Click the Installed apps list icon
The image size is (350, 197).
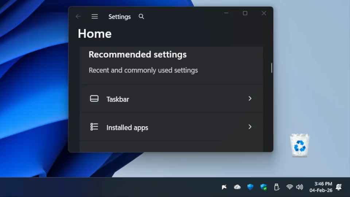click(94, 127)
